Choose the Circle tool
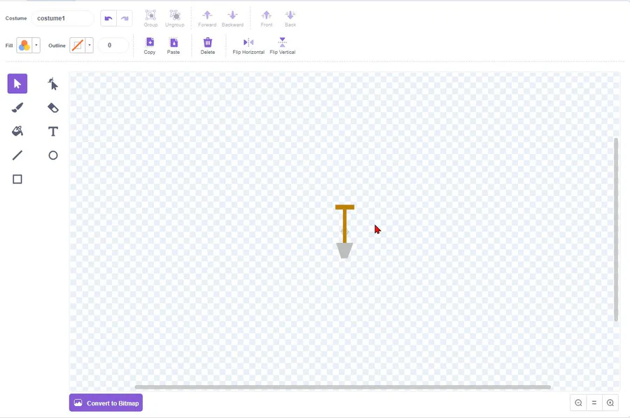 pos(52,155)
